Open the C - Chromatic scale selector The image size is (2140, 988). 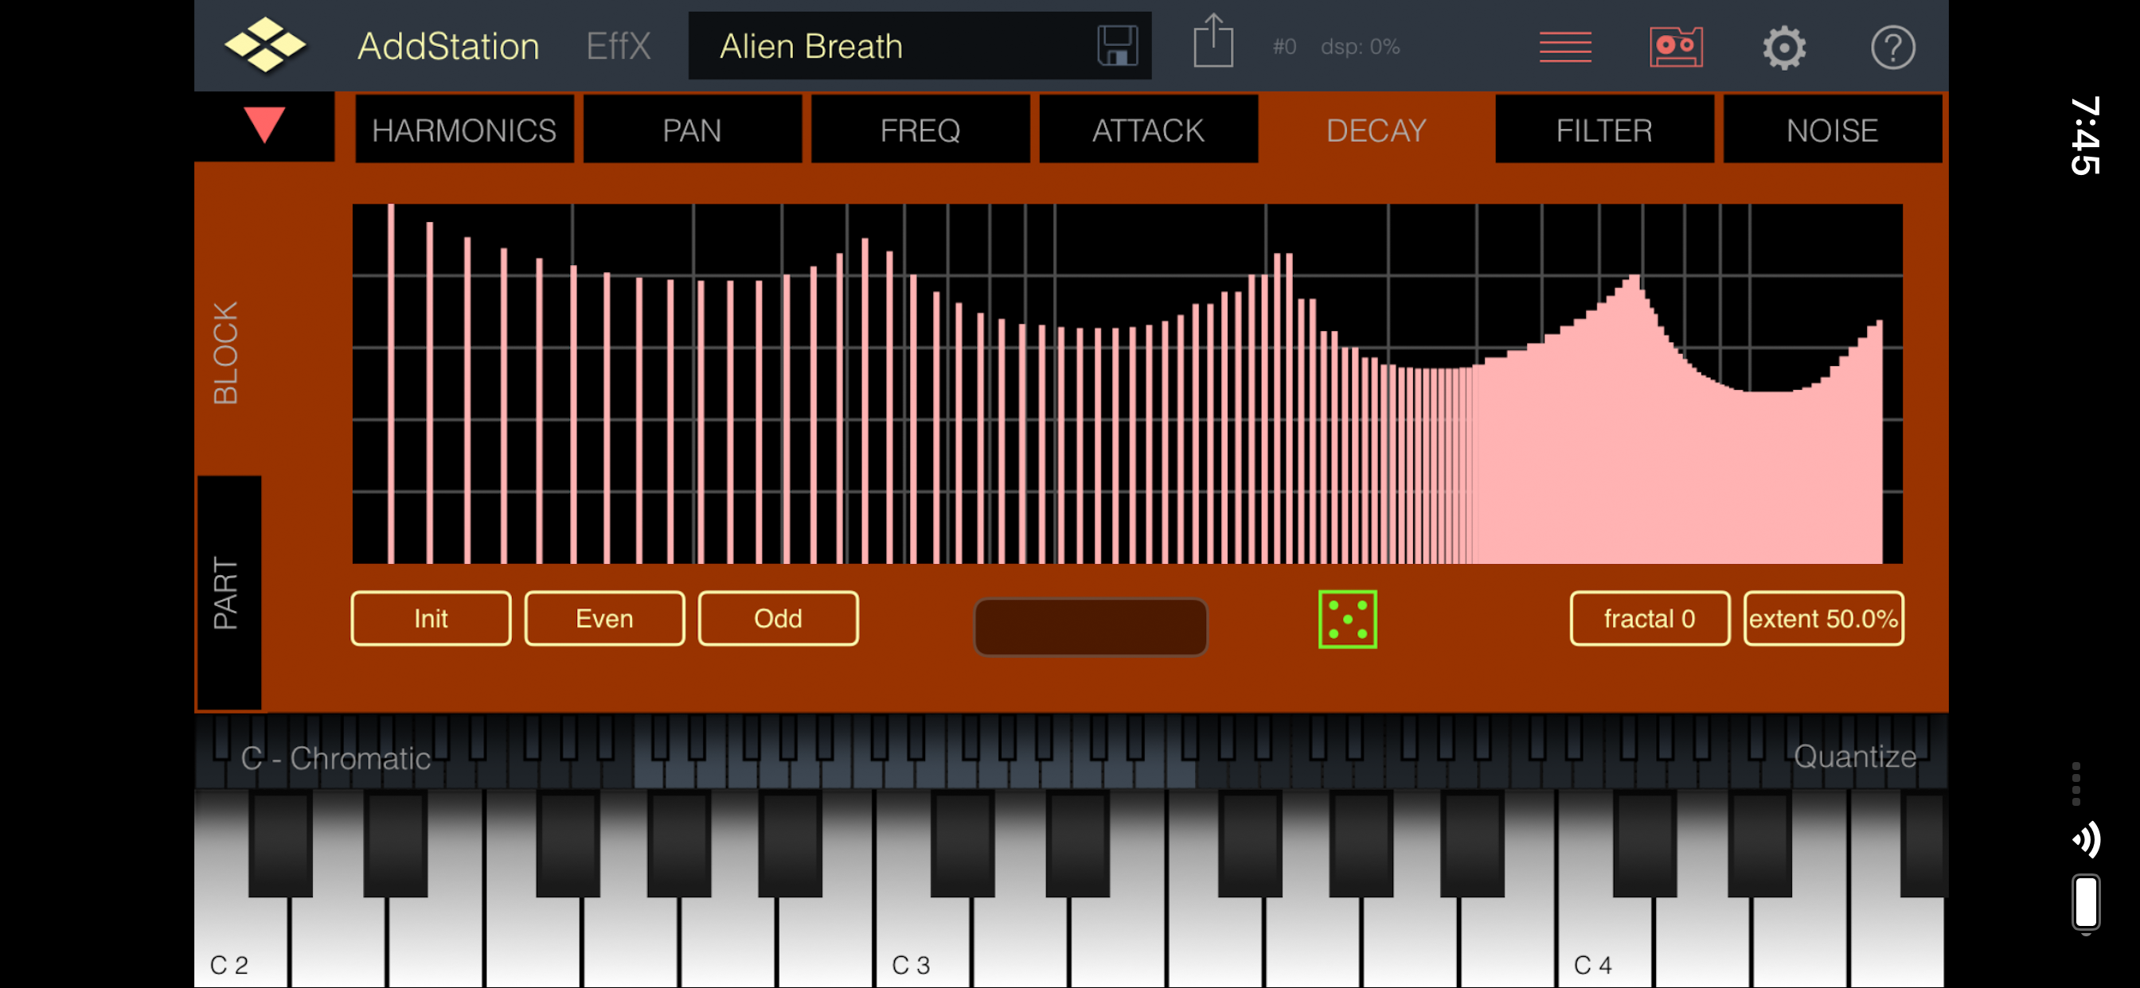[336, 758]
